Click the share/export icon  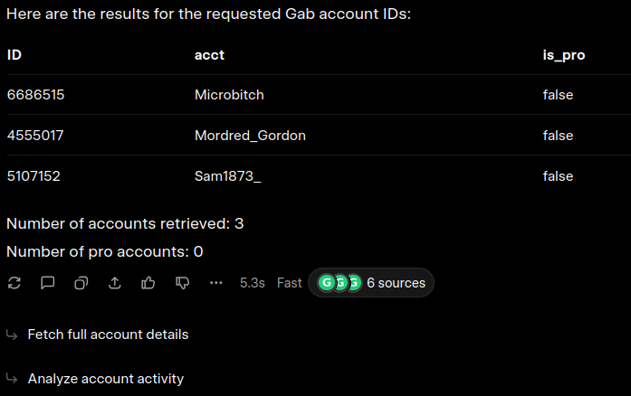point(115,283)
